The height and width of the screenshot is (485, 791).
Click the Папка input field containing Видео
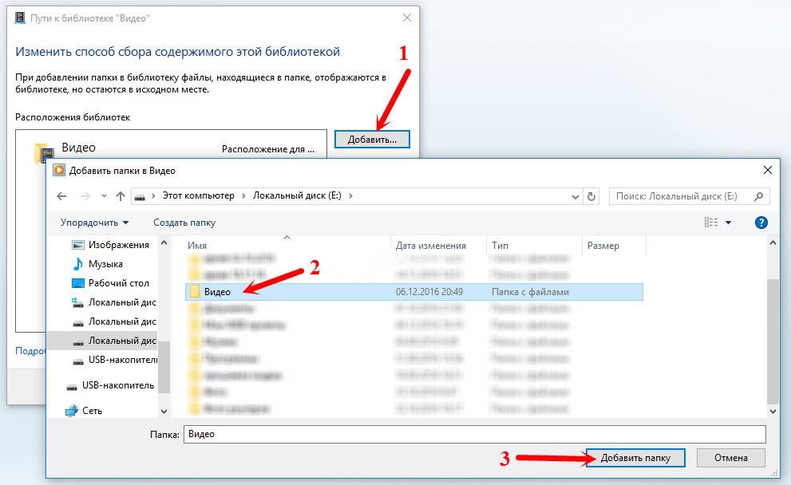(475, 434)
